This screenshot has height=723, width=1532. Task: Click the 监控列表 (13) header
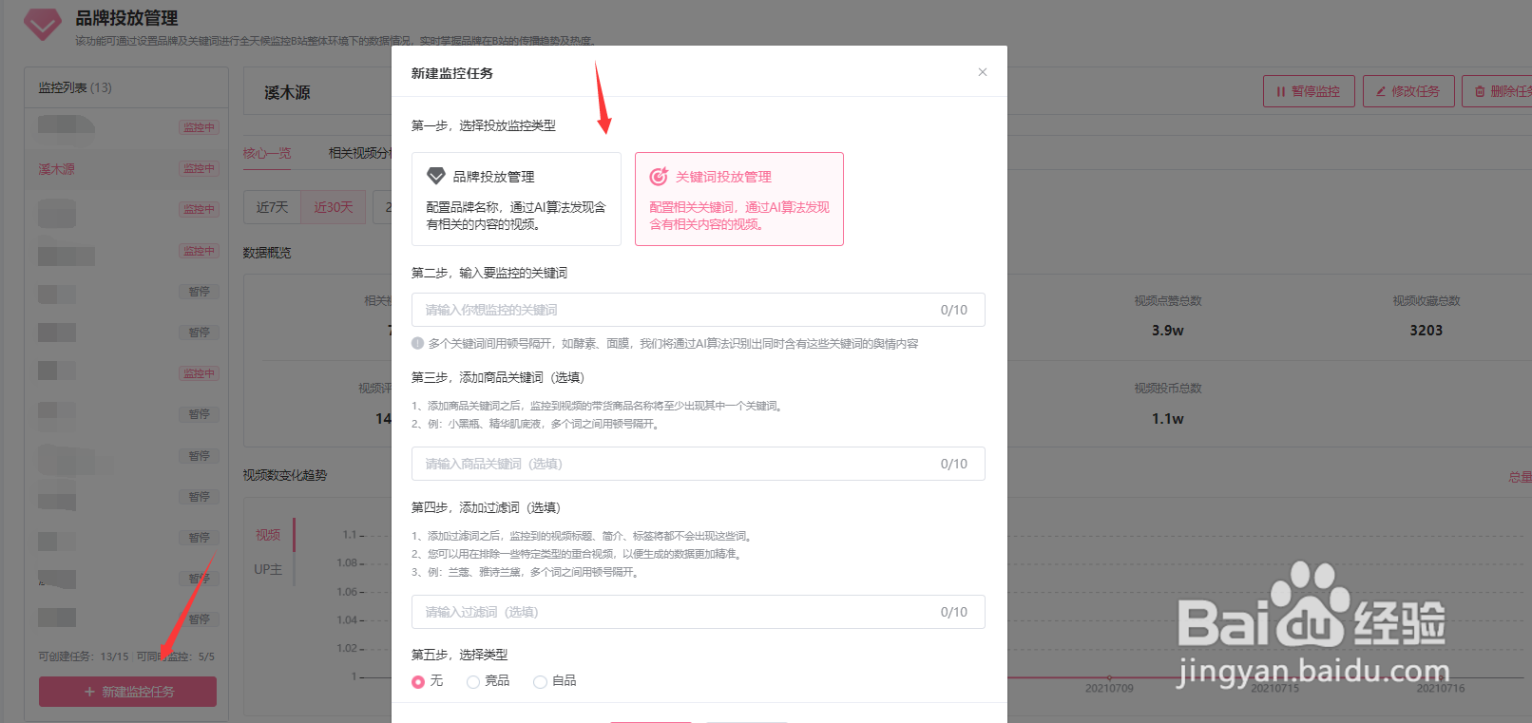tap(75, 87)
